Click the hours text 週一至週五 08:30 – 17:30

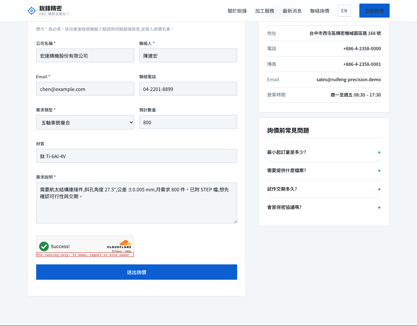(x=356, y=95)
